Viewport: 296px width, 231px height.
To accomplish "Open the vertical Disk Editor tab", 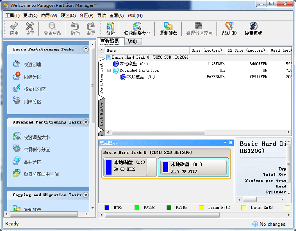I will [102, 114].
